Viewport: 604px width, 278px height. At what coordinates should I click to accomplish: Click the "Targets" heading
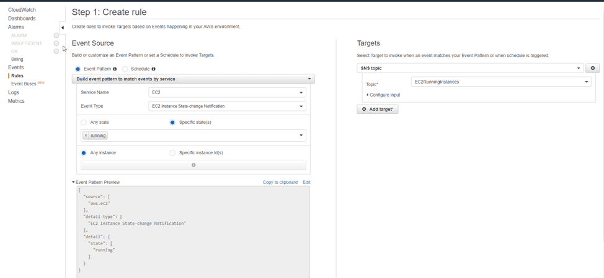pyautogui.click(x=368, y=43)
